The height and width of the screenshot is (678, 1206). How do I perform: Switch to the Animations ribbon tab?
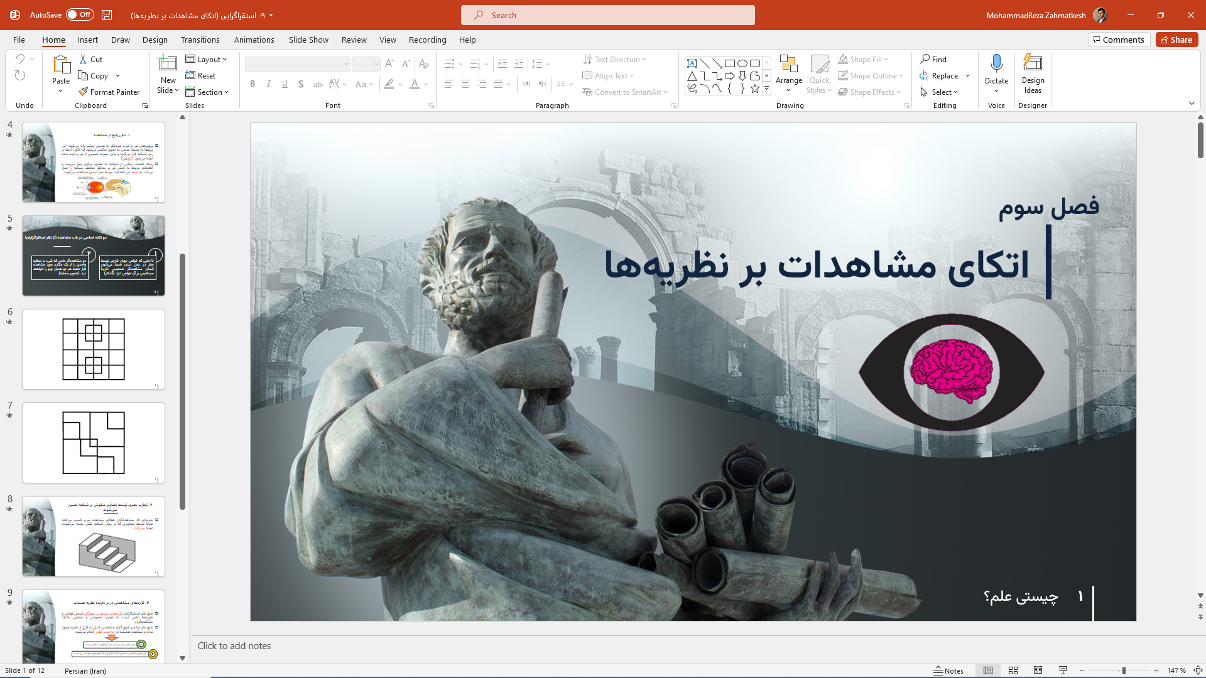(x=254, y=40)
